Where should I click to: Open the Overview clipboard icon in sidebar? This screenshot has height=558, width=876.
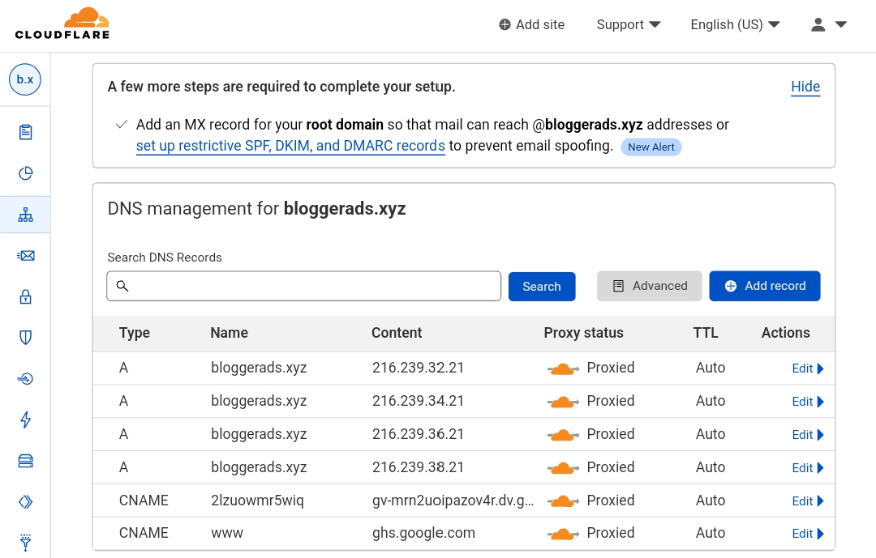(26, 132)
